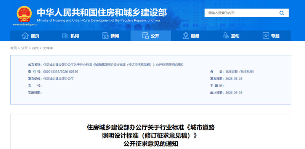The width and height of the screenshot is (305, 149).
Task: Open the 机构 navigation tab
Action: 71,36
